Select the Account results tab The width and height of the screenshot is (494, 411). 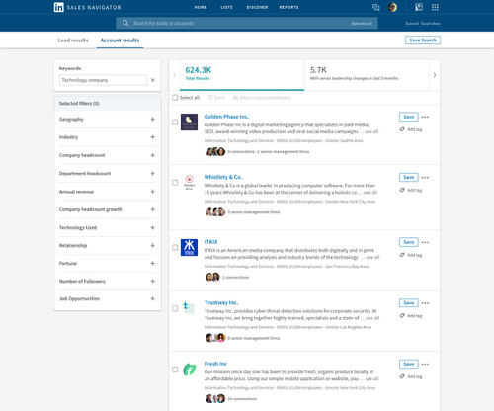[x=120, y=41]
